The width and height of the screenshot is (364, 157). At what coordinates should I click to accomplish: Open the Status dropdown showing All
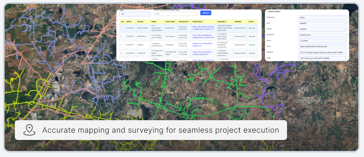point(135,14)
